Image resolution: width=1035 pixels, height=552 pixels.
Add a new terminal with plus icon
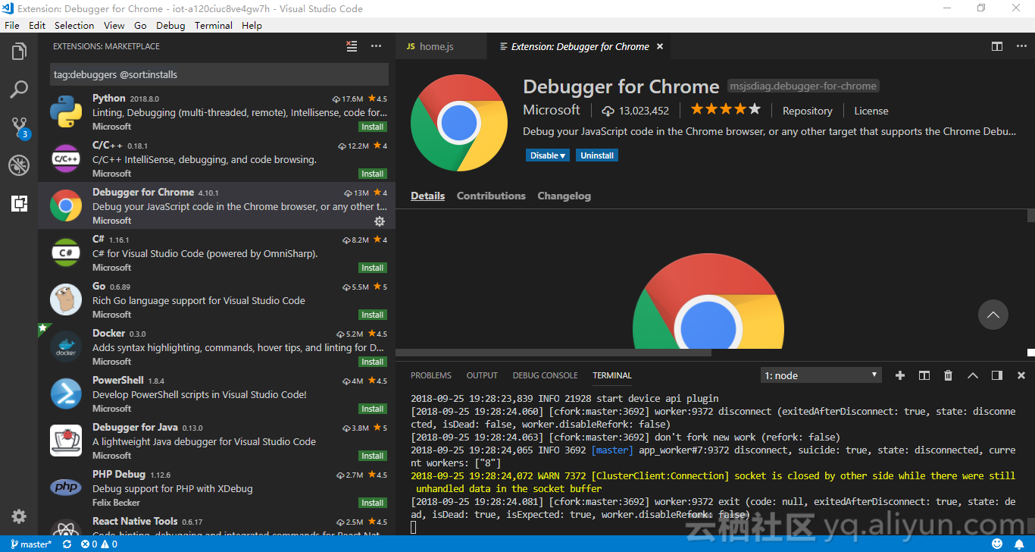(x=900, y=375)
